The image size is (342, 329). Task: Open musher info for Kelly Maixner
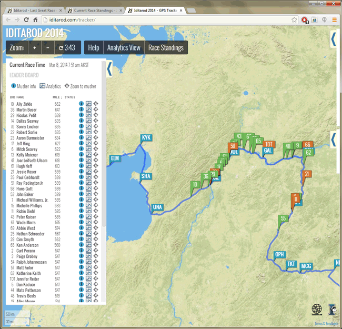81,154
